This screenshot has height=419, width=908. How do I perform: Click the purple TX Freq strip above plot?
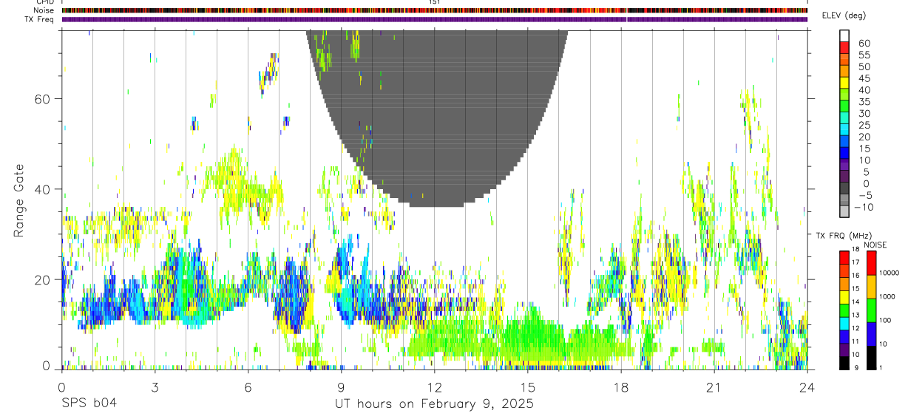(435, 19)
